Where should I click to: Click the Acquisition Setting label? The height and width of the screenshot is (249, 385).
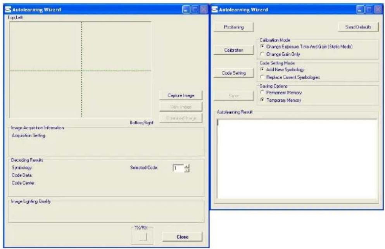click(28, 136)
